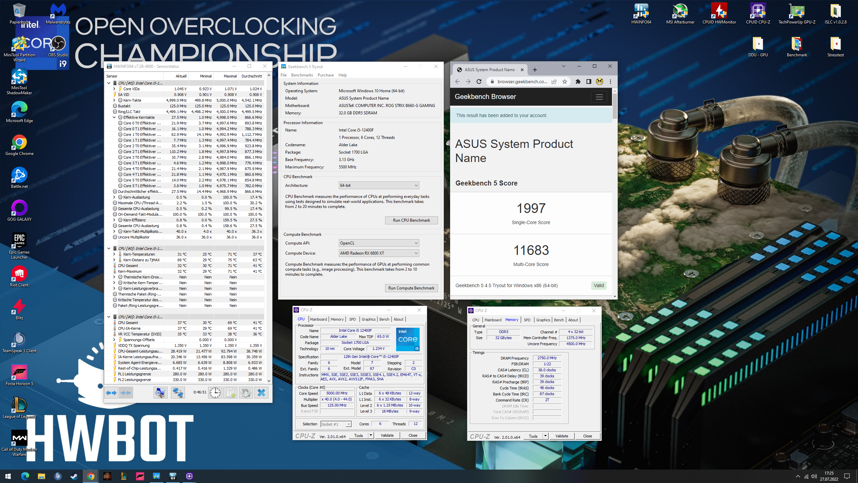This screenshot has height=483, width=858.
Task: Click Chrome share page icon
Action: [554, 82]
